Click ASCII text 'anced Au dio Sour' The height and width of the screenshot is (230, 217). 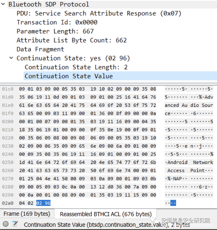click(189, 105)
